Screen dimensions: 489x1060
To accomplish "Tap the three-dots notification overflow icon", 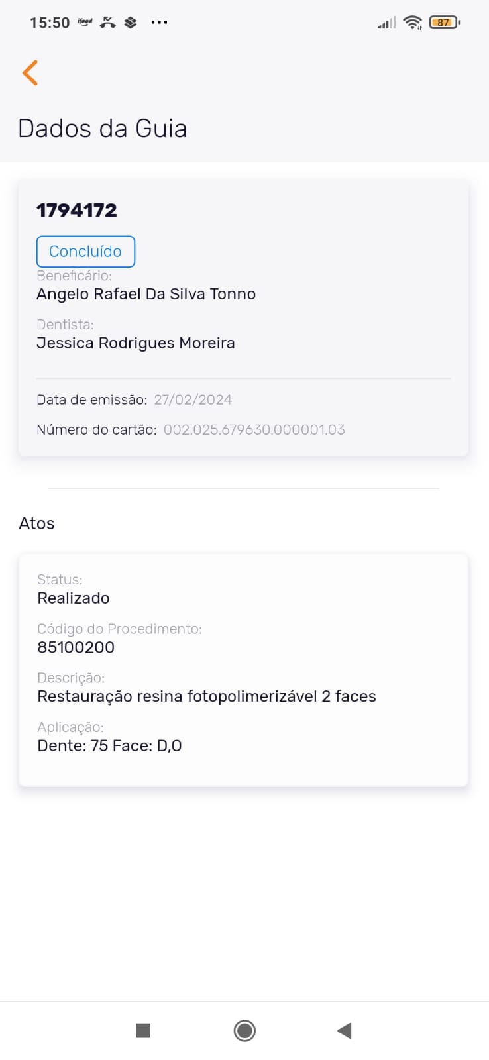I will click(159, 23).
